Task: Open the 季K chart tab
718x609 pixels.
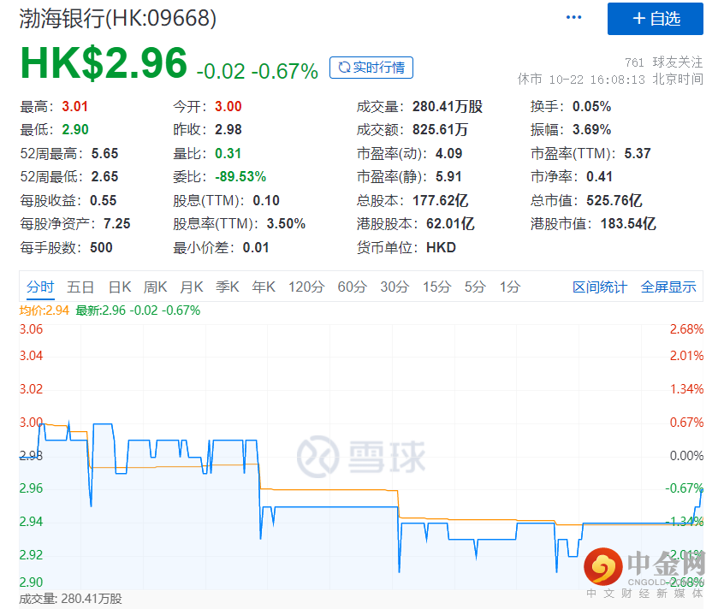Action: tap(228, 287)
